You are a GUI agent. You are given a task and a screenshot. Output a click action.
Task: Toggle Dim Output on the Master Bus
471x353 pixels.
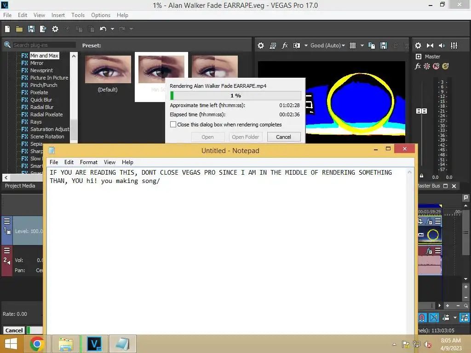(x=442, y=46)
